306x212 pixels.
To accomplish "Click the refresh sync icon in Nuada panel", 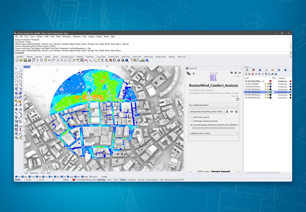I will 237,99.
